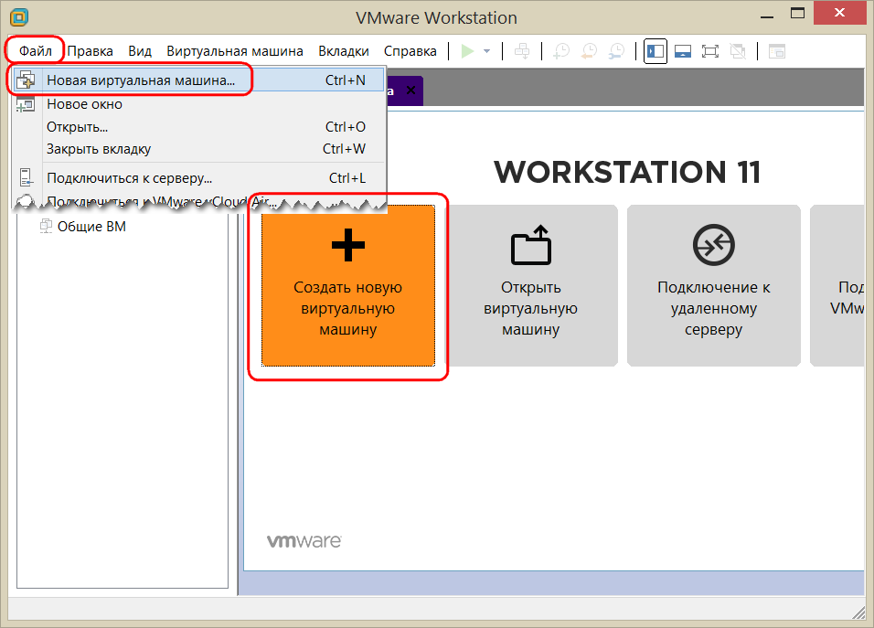Open snapshot manager clock-wrench icon
Screen dimensions: 874x628
tap(616, 51)
